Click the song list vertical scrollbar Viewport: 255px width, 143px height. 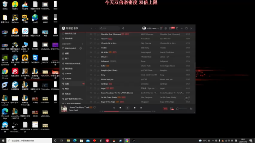[x=195, y=65]
